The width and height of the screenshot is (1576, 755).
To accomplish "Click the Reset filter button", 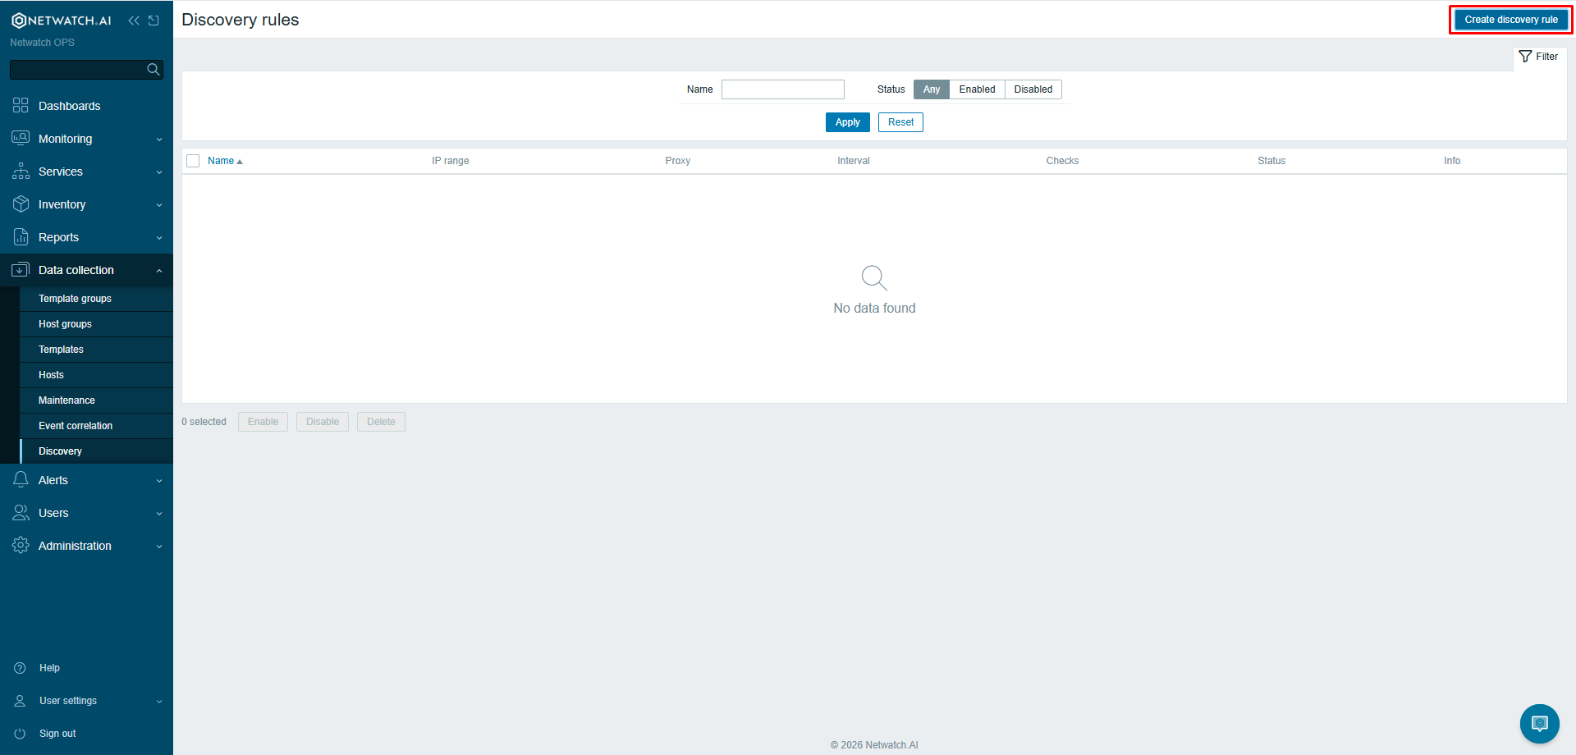I will coord(900,122).
